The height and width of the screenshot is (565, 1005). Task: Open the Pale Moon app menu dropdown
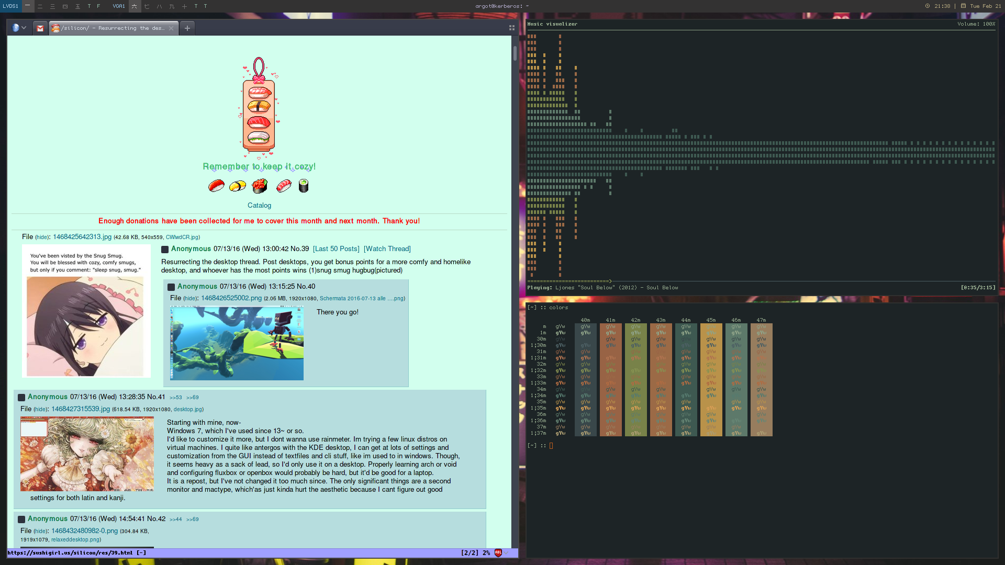pyautogui.click(x=19, y=28)
